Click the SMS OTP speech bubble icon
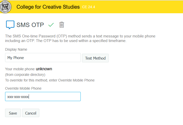 [10, 25]
